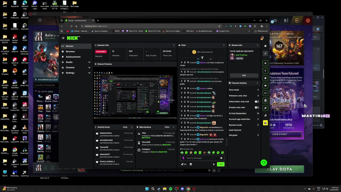Viewport: 341px width, 192px height.
Task: Expand Account age restriction options
Action: coord(258,119)
